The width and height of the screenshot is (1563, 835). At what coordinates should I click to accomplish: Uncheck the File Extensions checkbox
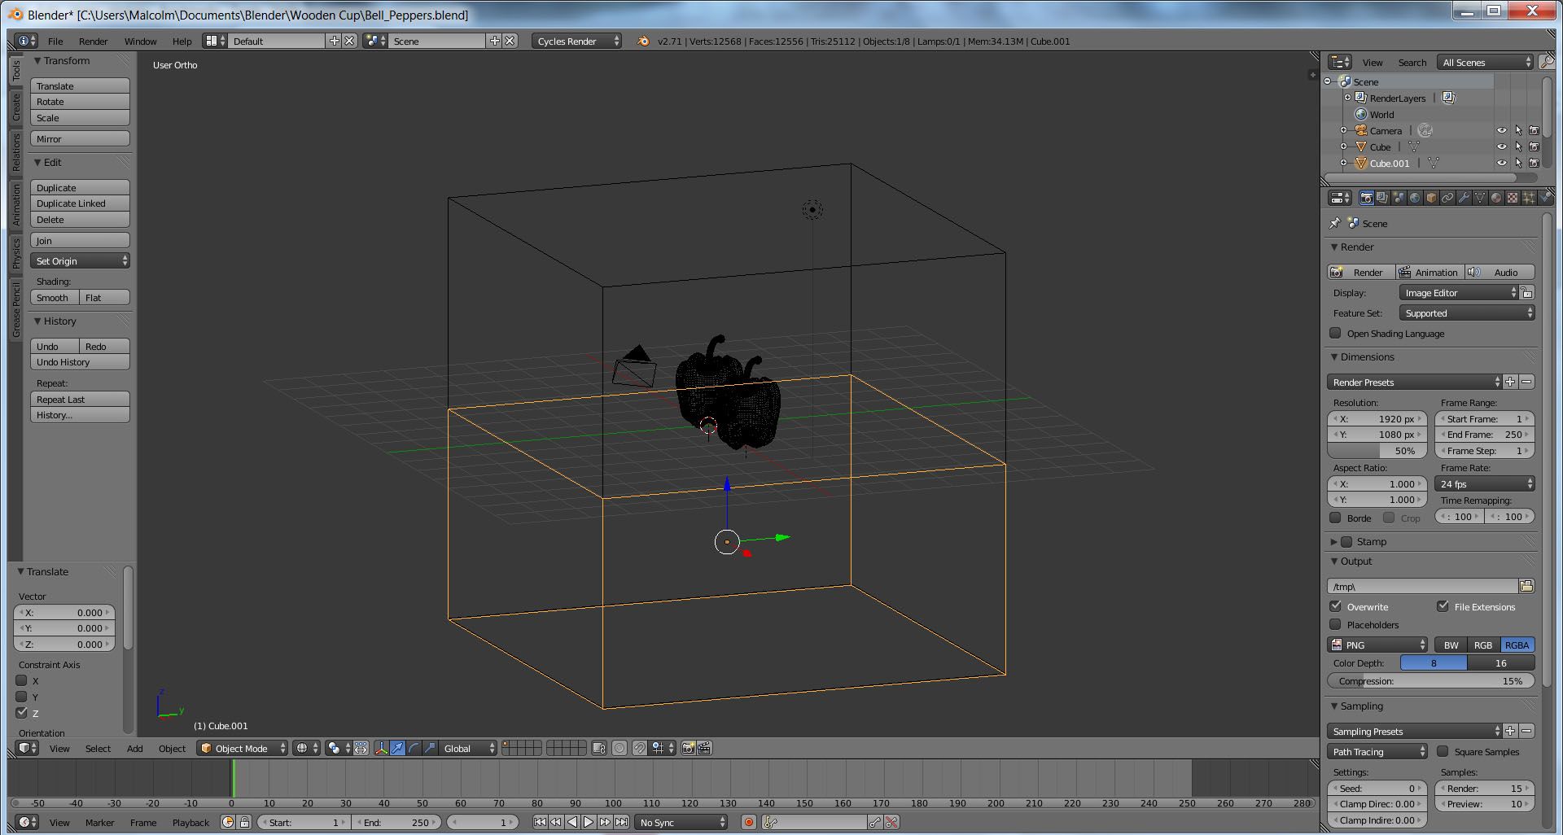point(1443,606)
